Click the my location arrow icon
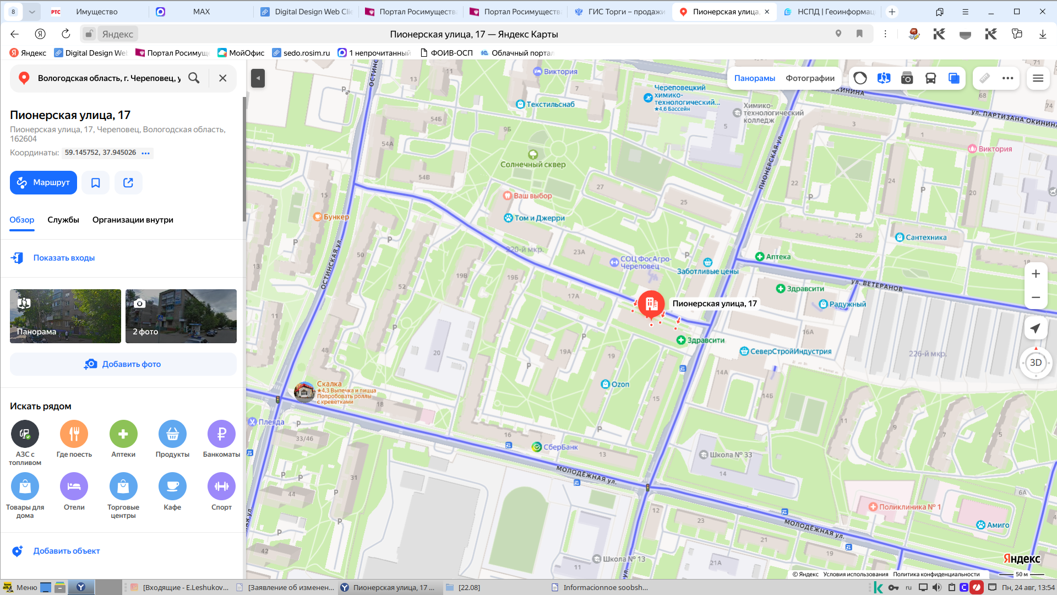 (1036, 328)
